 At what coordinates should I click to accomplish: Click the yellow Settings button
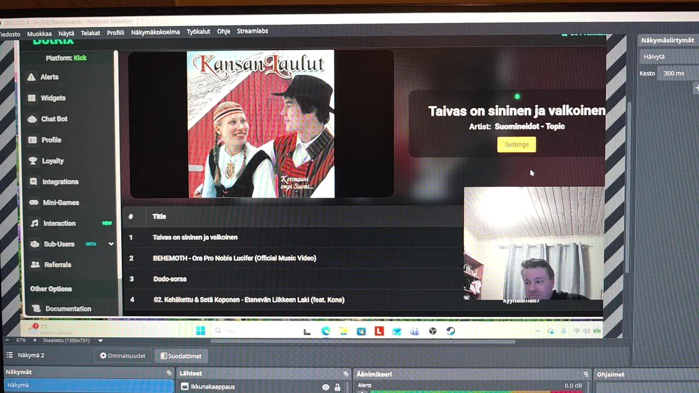click(x=516, y=145)
